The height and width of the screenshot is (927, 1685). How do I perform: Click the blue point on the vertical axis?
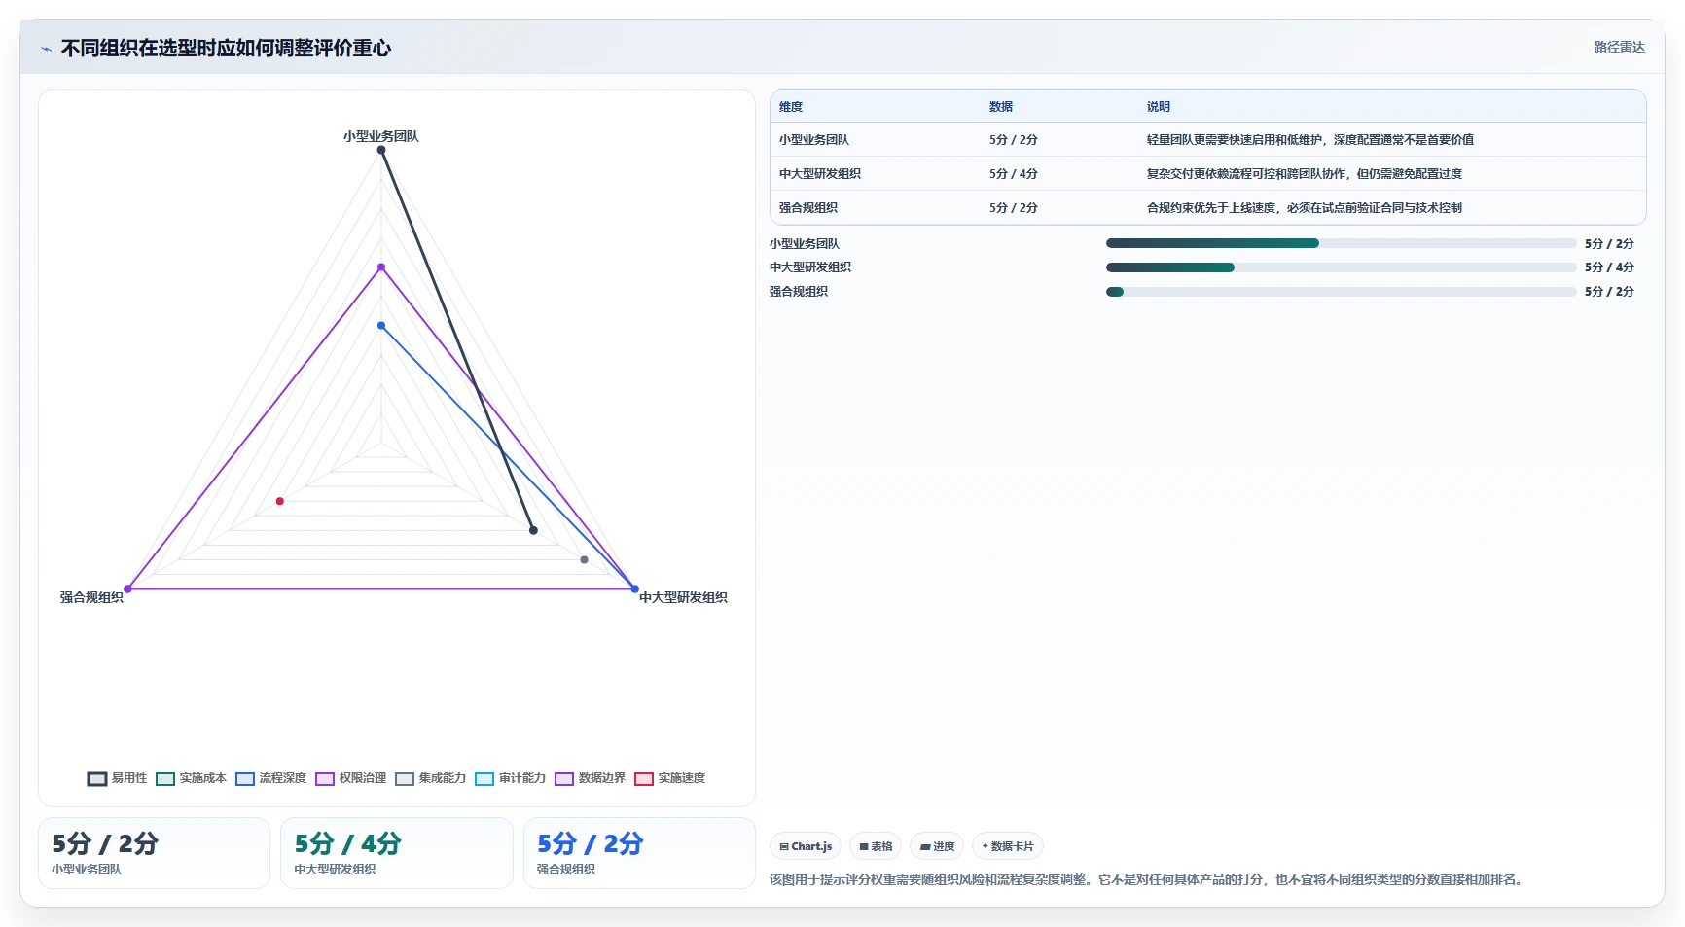click(x=381, y=325)
